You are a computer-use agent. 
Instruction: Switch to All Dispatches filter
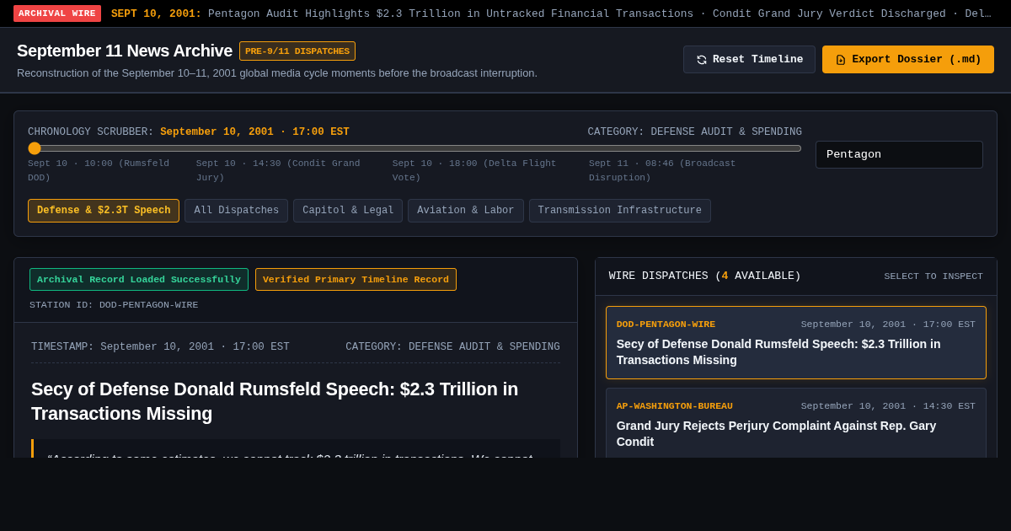pyautogui.click(x=237, y=211)
